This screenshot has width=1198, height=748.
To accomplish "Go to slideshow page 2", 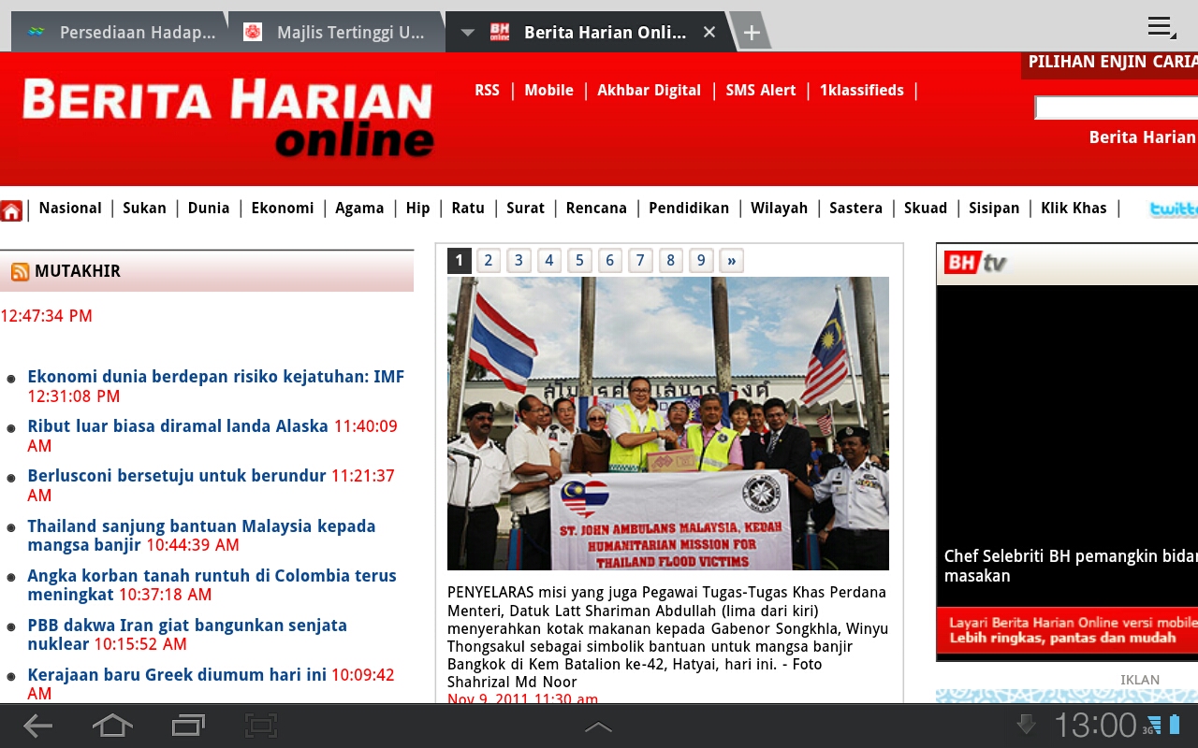I will pyautogui.click(x=489, y=261).
